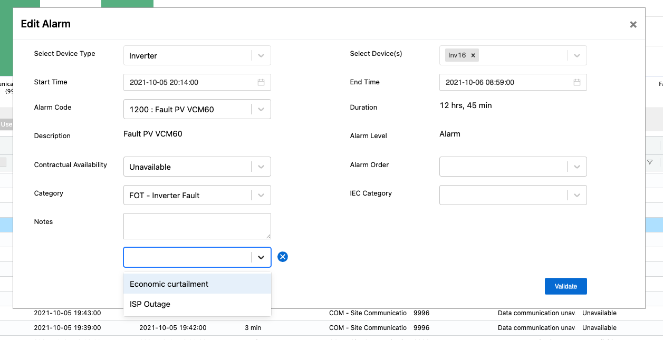The height and width of the screenshot is (340, 663).
Task: Click the 1200 : Fault PV VCM60 value
Action: click(172, 110)
